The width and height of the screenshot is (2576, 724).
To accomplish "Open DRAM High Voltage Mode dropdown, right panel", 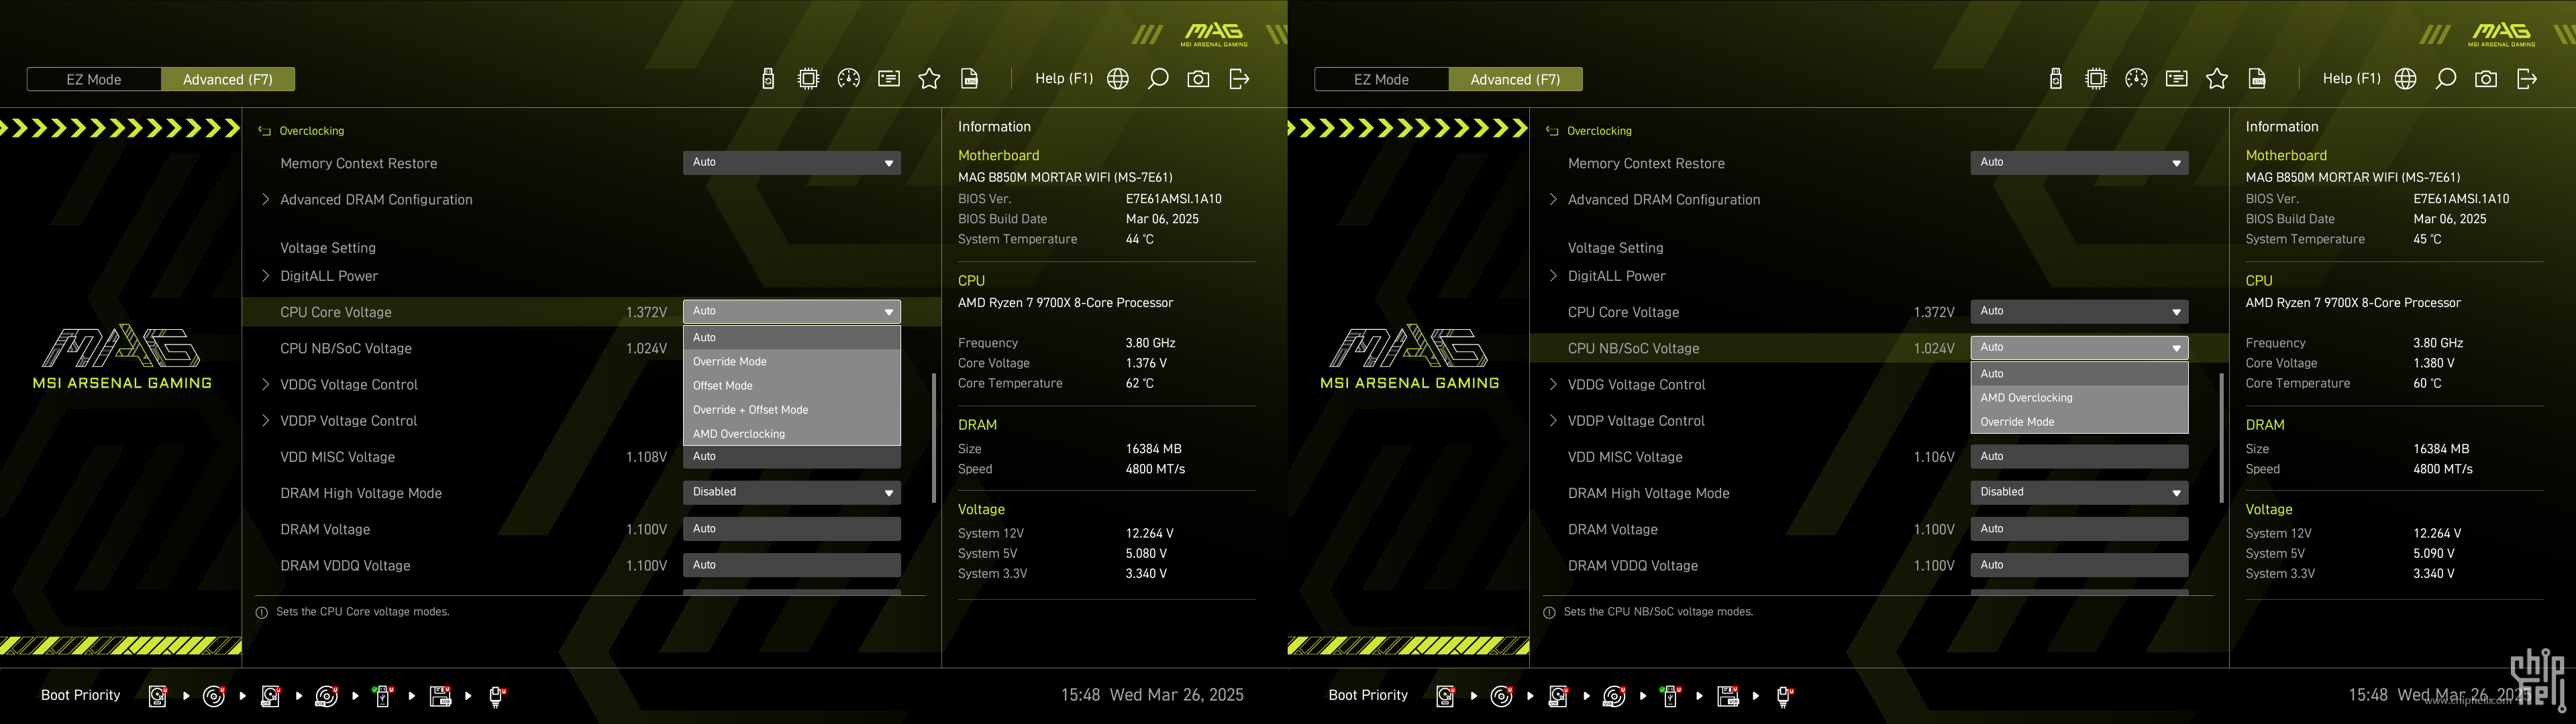I will [2080, 492].
